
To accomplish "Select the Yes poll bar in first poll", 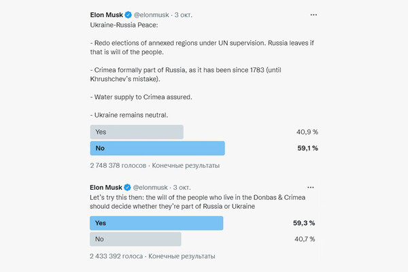I will tap(137, 132).
